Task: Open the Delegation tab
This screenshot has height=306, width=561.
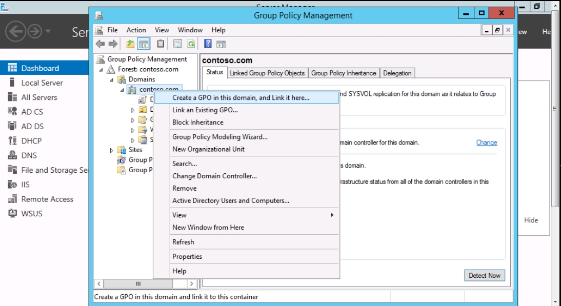Action: tap(397, 73)
